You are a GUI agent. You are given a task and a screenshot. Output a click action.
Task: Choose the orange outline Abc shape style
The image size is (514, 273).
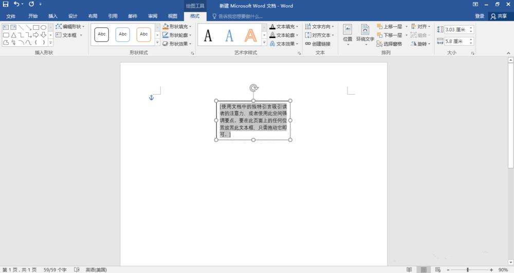pos(143,34)
